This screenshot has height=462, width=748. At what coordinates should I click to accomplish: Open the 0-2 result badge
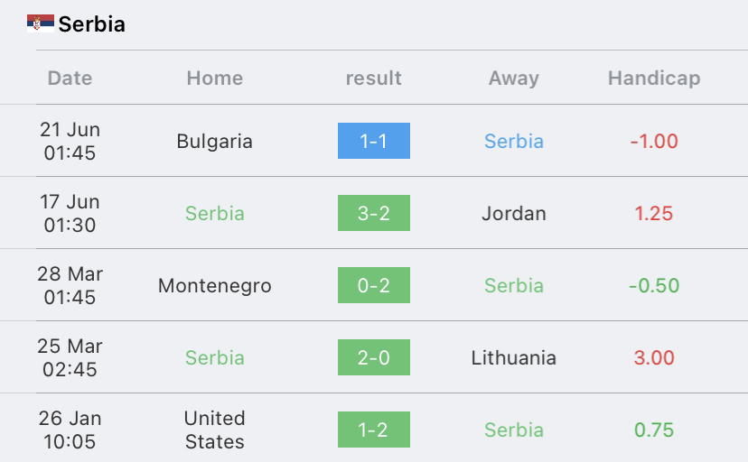pyautogui.click(x=373, y=285)
